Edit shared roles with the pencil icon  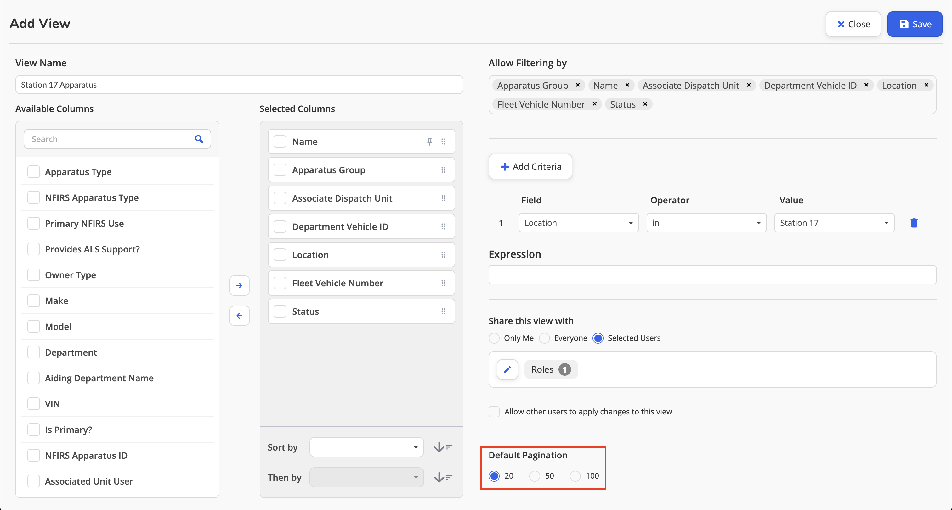click(507, 369)
